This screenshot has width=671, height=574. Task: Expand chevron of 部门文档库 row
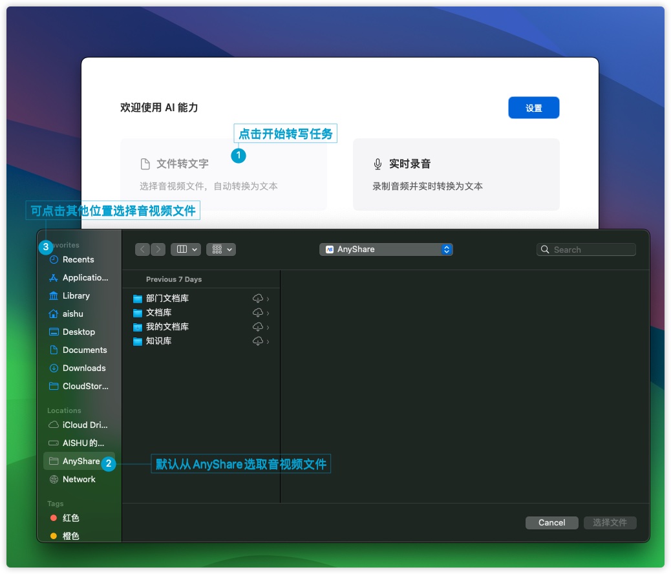click(x=268, y=299)
